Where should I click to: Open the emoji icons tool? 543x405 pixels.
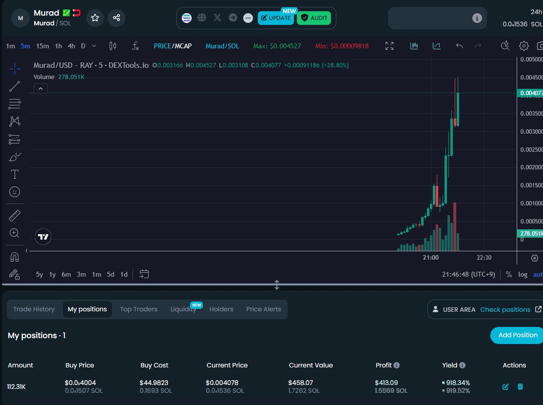pyautogui.click(x=15, y=192)
